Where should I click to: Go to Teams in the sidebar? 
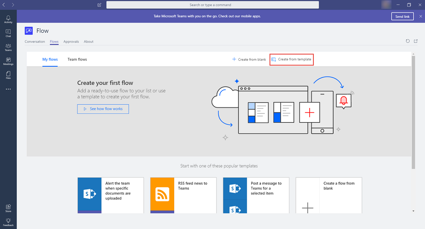pos(8,47)
